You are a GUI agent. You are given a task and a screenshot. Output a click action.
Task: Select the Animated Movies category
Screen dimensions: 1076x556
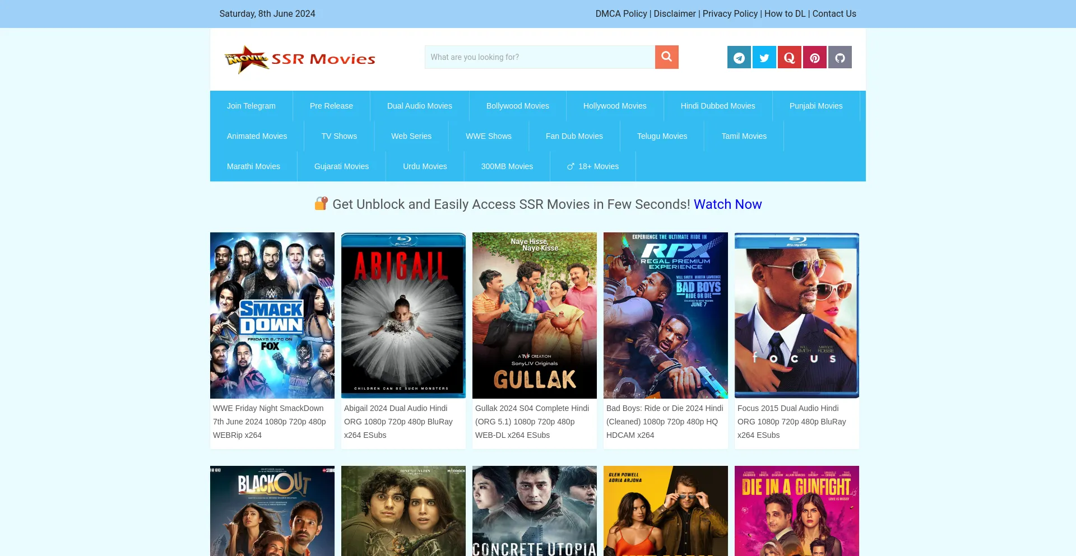[x=257, y=136]
